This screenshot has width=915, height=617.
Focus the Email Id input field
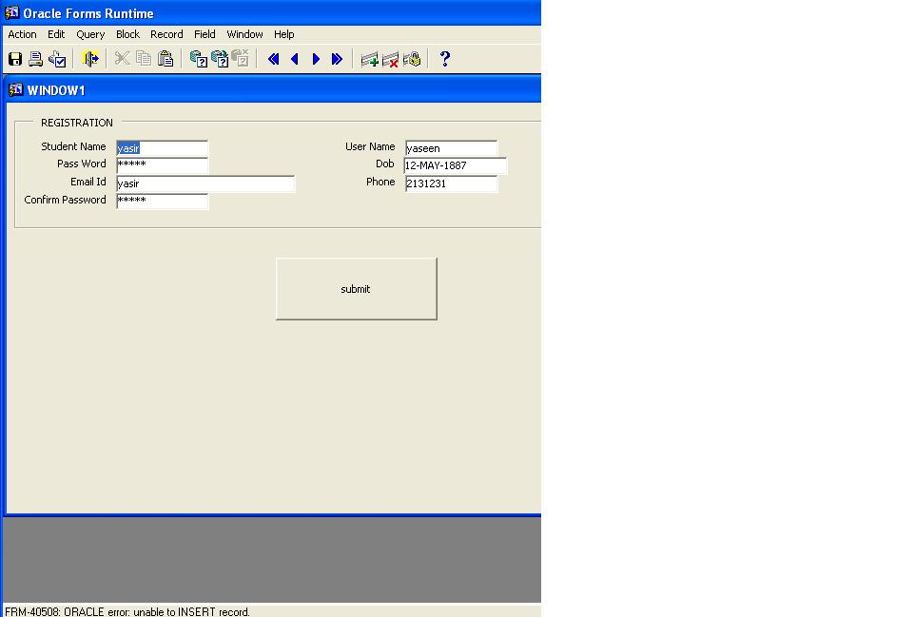pos(205,183)
